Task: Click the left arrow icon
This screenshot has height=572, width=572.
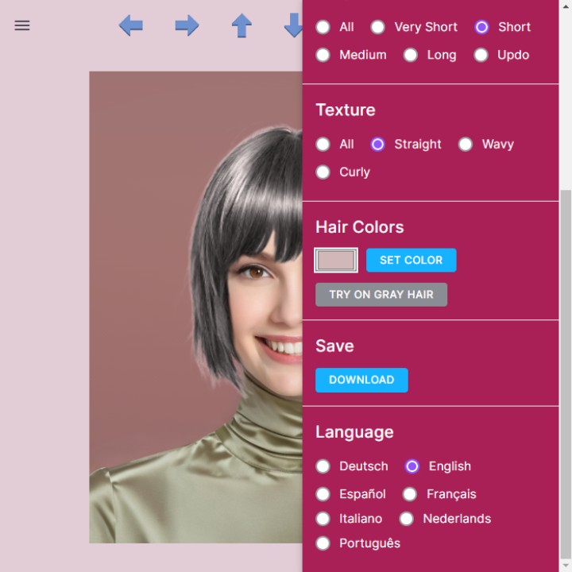Action: coord(131,25)
